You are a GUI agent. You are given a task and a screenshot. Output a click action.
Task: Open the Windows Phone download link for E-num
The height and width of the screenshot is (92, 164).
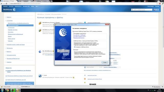[x=95, y=79]
